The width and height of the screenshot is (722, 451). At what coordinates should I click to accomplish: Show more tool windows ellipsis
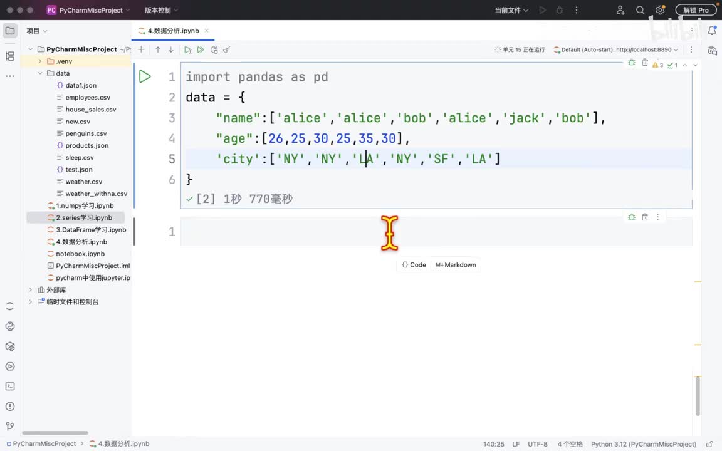[x=10, y=76]
